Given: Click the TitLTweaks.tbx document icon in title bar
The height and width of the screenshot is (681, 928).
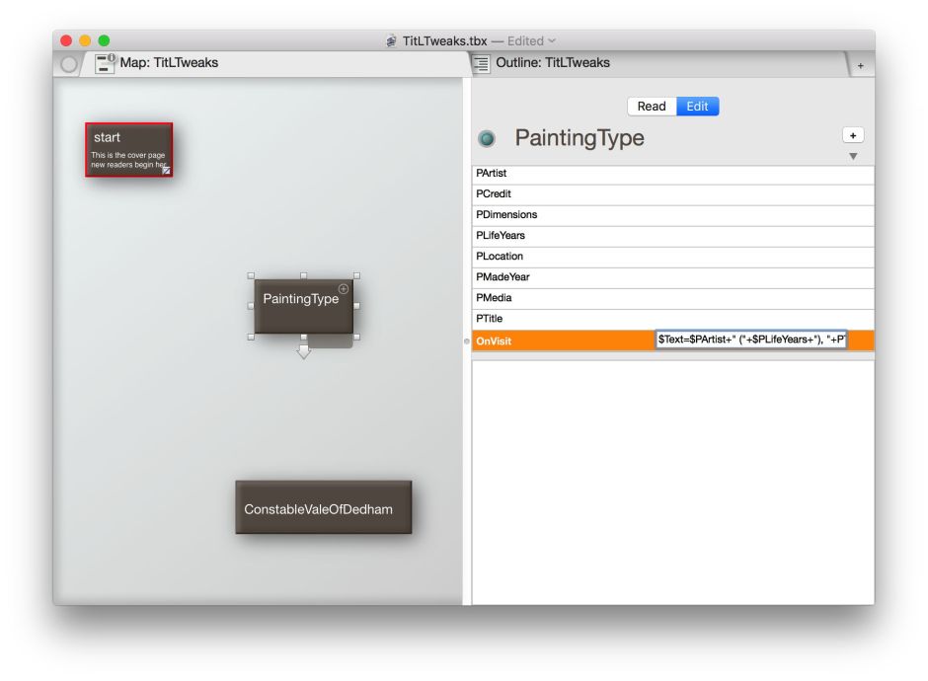Looking at the screenshot, I should click(x=392, y=41).
